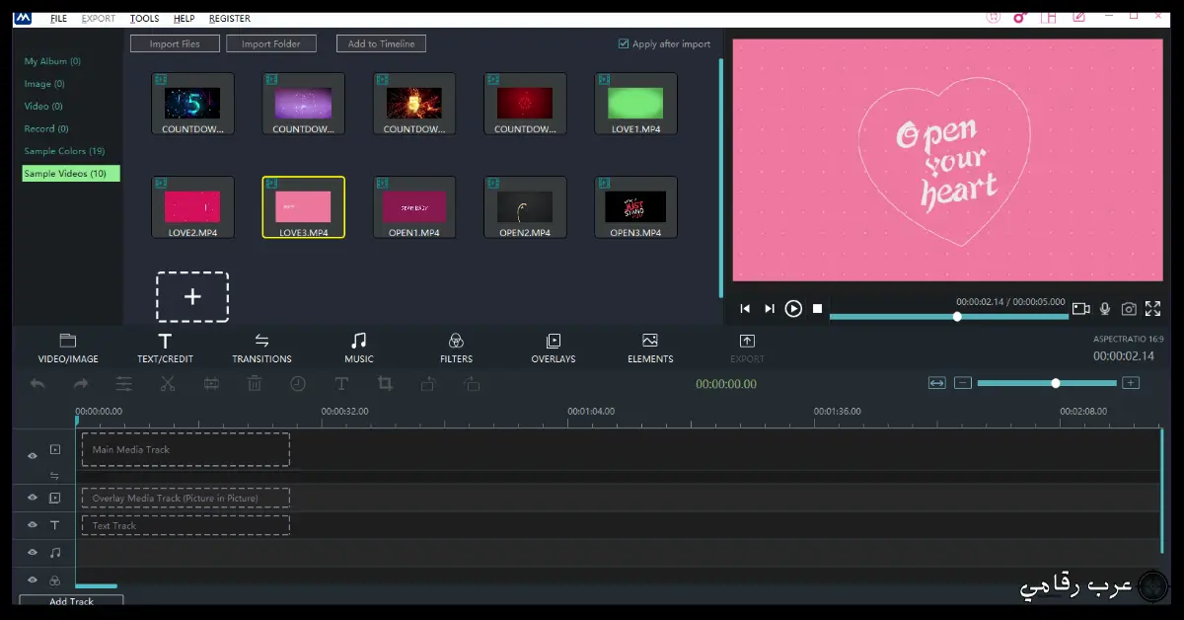The image size is (1184, 620).
Task: Disable the Apply after import checkbox
Action: pyautogui.click(x=623, y=42)
